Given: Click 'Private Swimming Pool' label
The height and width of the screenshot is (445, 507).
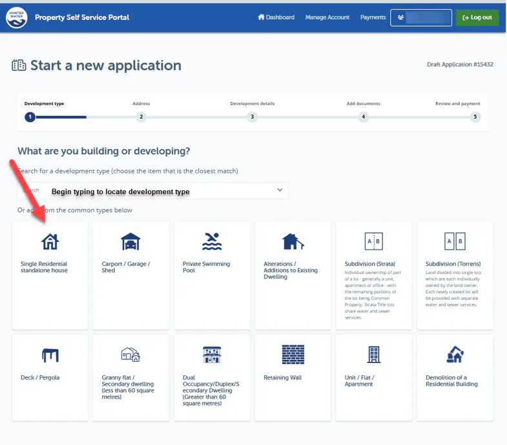Looking at the screenshot, I should [206, 267].
